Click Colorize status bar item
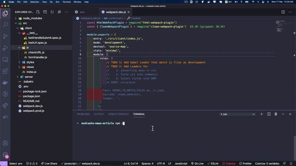Screen dimensions: 296x166 [x=229, y=163]
